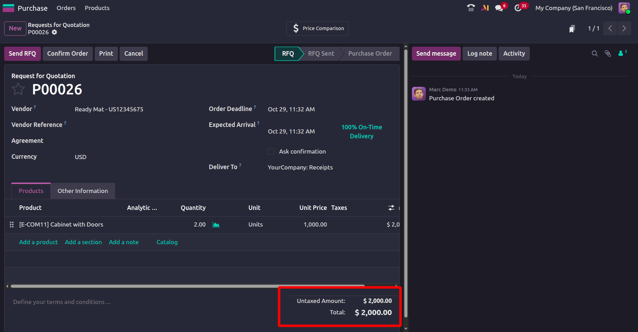The width and height of the screenshot is (638, 332).
Task: Open the dialpad phone icon in header
Action: (471, 8)
